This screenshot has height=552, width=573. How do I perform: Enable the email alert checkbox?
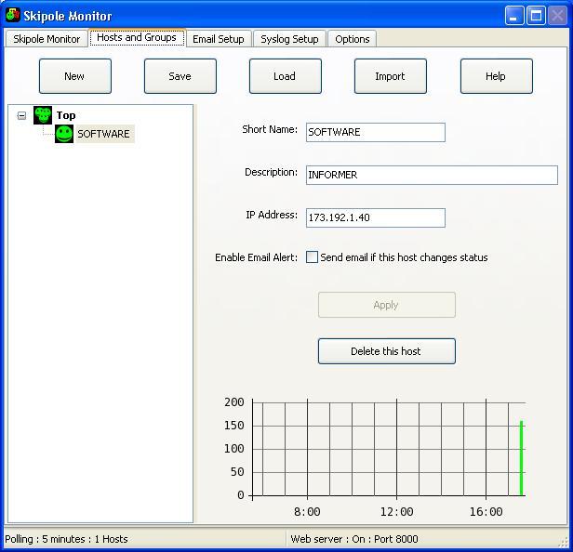pos(312,257)
